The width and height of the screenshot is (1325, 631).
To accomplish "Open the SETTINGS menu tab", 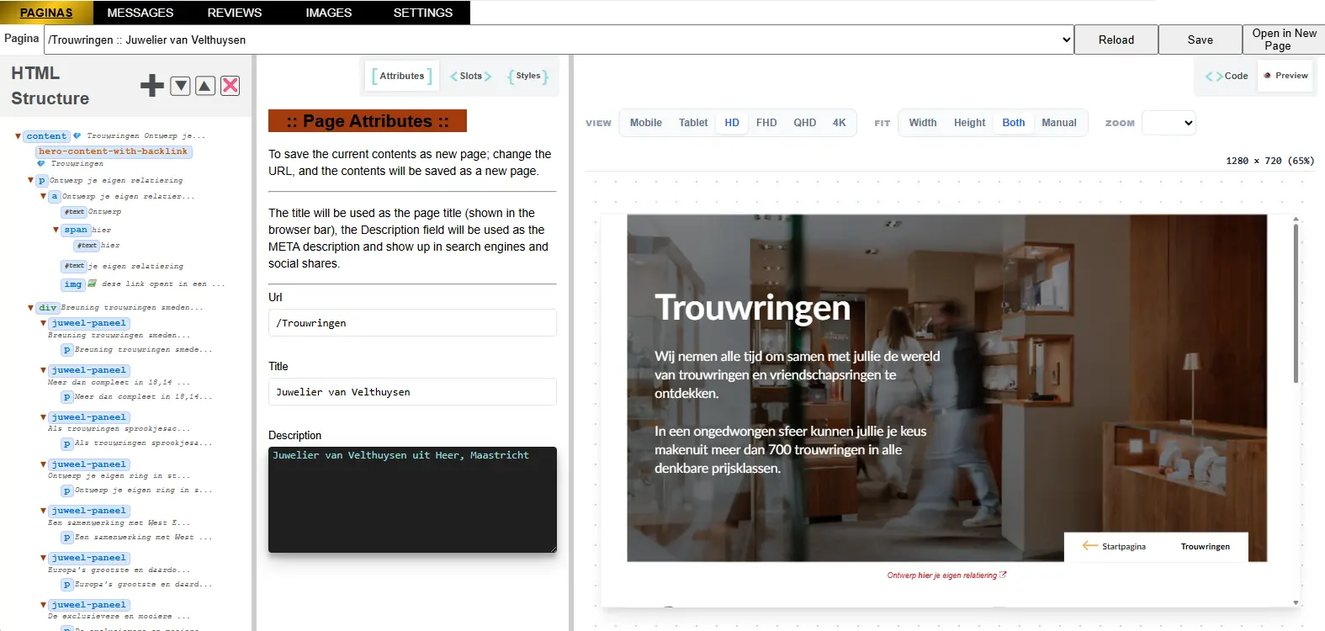I will click(x=423, y=13).
